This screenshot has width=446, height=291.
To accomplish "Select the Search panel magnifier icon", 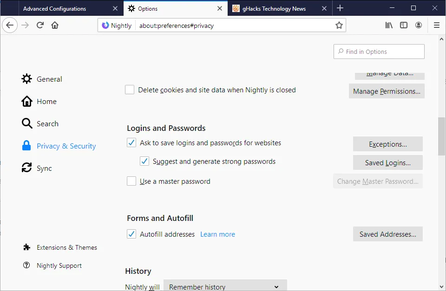I will pyautogui.click(x=26, y=123).
